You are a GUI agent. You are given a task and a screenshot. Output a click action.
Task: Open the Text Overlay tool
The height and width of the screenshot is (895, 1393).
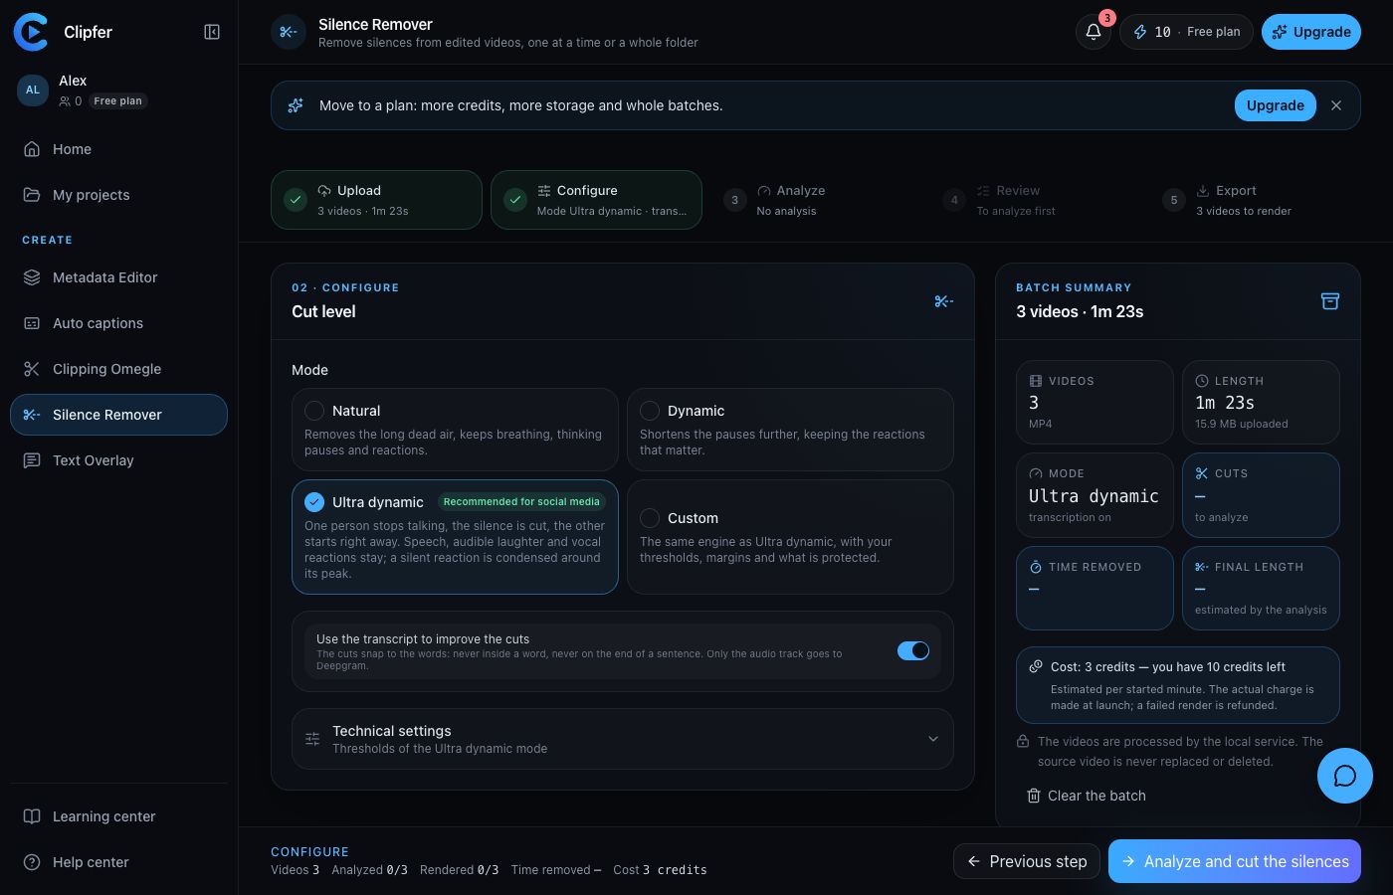point(118,460)
